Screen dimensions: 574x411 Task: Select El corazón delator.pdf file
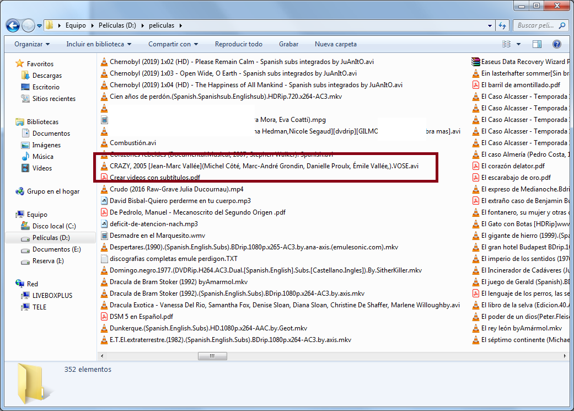(513, 166)
